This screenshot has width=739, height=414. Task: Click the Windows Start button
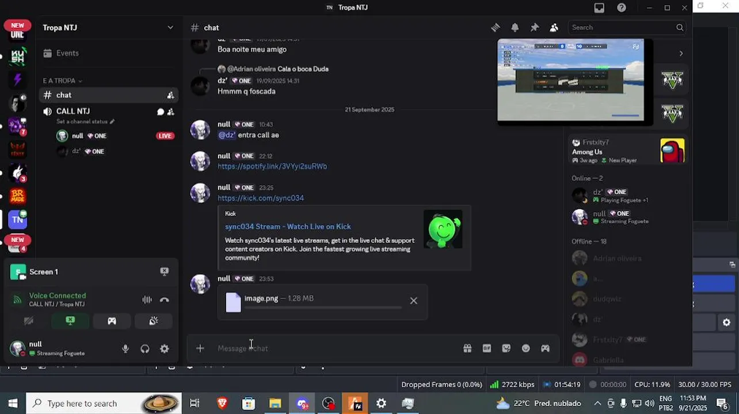click(x=13, y=403)
